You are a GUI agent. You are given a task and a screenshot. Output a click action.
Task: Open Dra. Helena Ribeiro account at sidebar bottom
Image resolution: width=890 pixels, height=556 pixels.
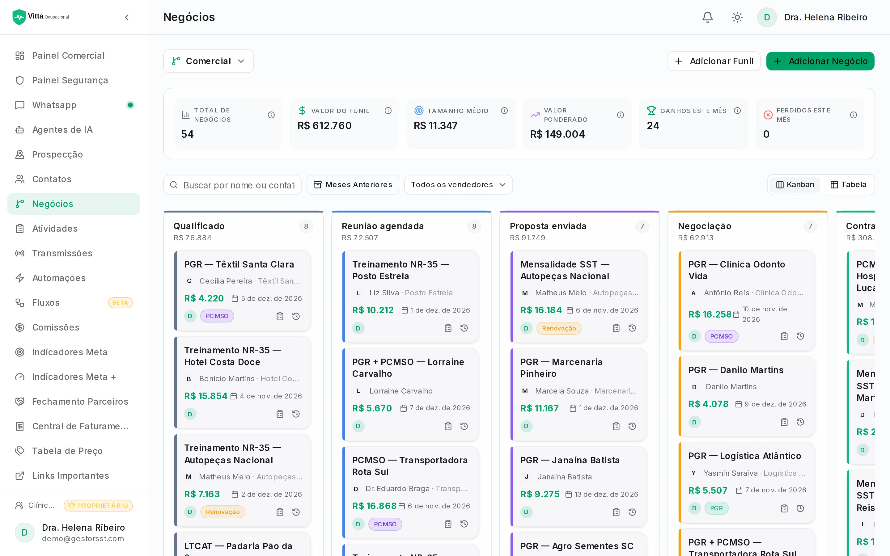(74, 533)
